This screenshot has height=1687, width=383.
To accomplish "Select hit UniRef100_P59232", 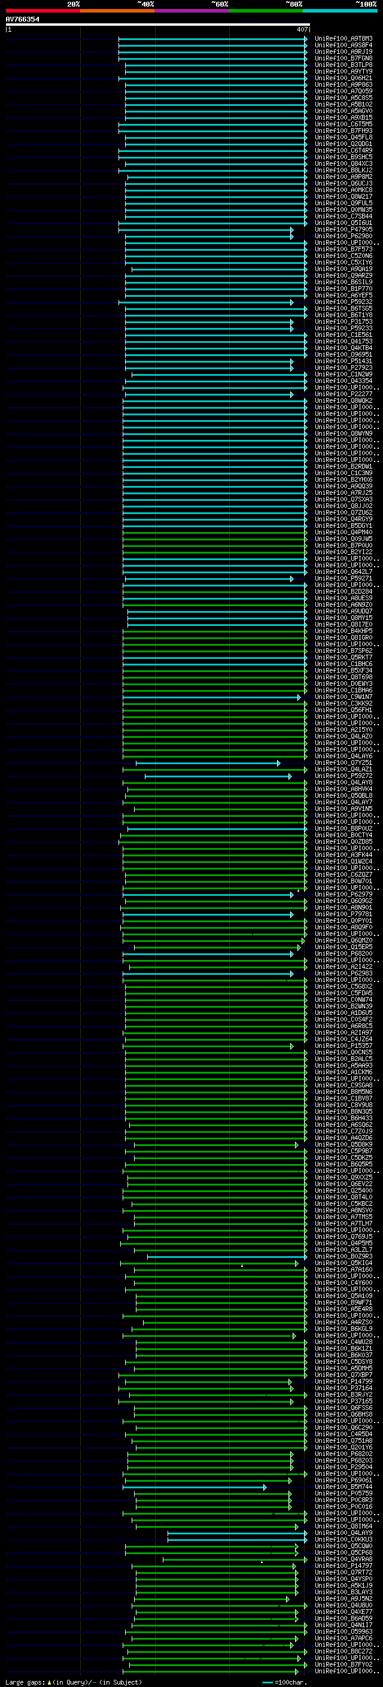I will point(344,302).
